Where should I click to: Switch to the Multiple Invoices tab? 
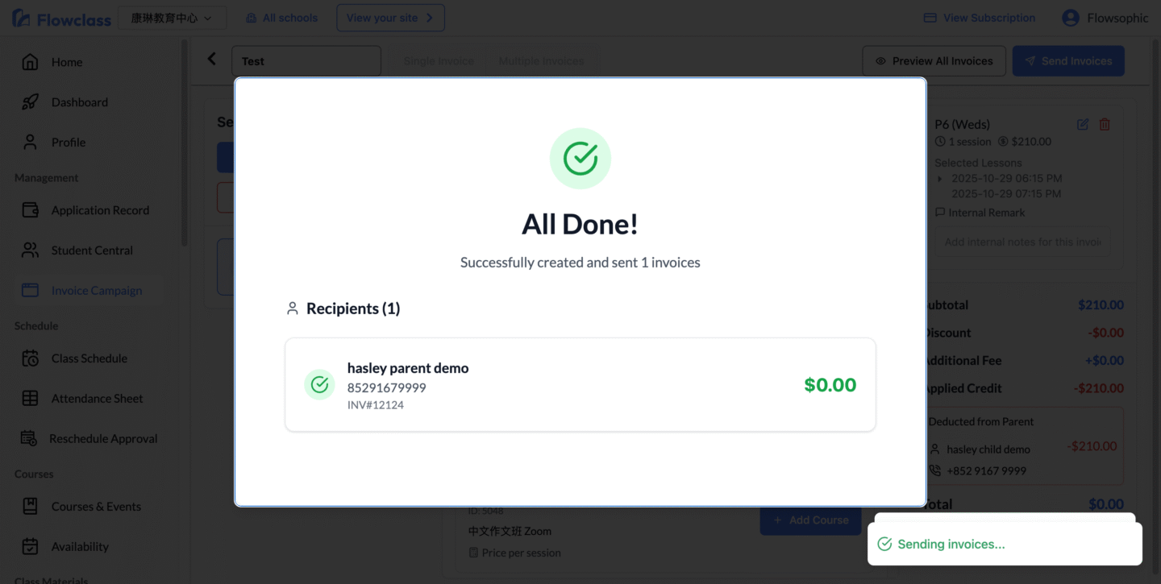[x=541, y=61]
